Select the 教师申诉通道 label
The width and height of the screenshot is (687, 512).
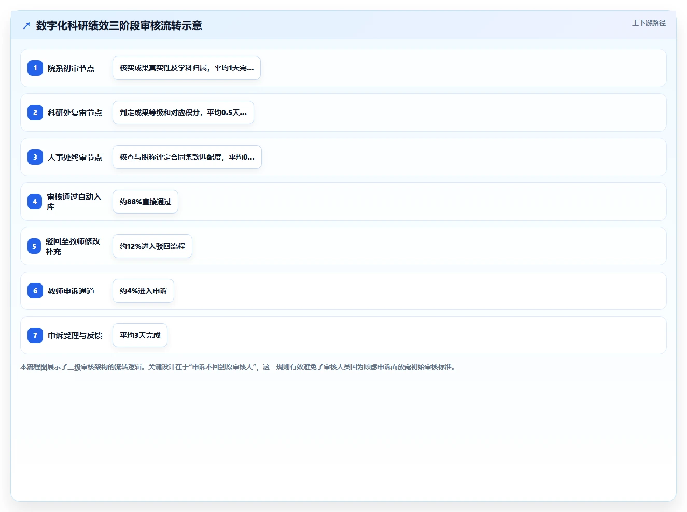(71, 291)
